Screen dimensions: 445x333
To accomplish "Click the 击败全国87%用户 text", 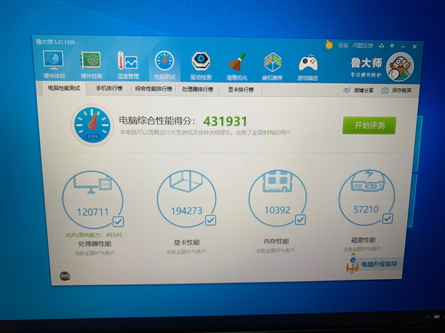I will [x=95, y=253].
